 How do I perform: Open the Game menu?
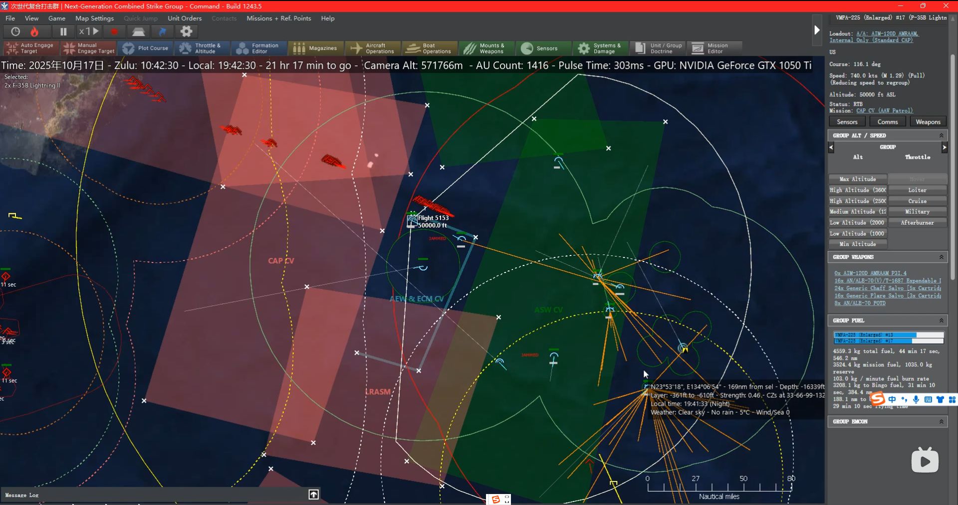click(57, 18)
